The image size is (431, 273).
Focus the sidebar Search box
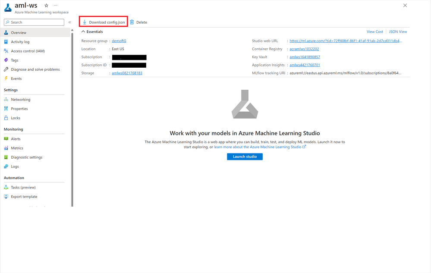pos(34,22)
